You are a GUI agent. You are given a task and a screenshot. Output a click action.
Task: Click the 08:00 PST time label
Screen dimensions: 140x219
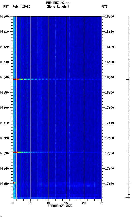[4, 16]
